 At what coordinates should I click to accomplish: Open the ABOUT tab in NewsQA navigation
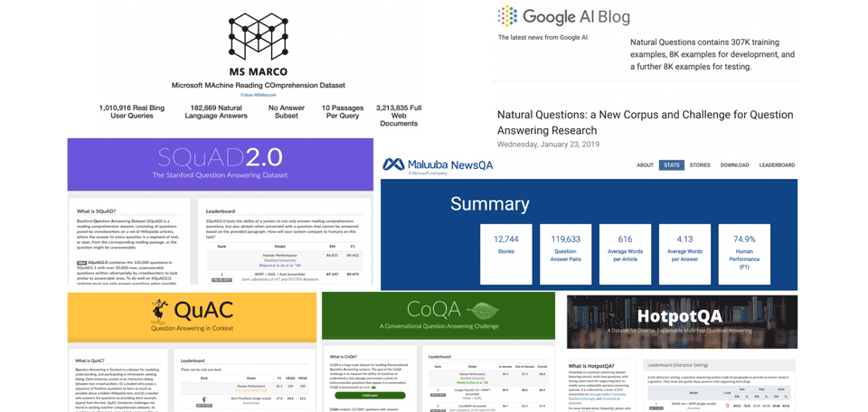(645, 164)
